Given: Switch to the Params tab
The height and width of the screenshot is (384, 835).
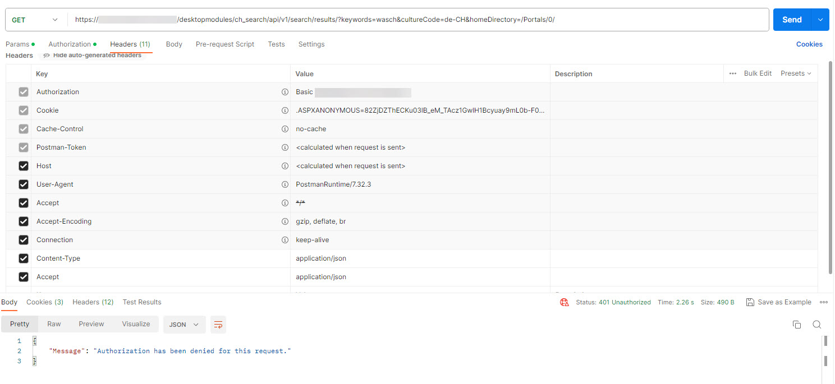Looking at the screenshot, I should pos(20,44).
